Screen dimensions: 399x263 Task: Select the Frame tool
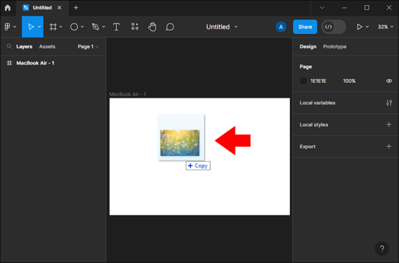[53, 27]
